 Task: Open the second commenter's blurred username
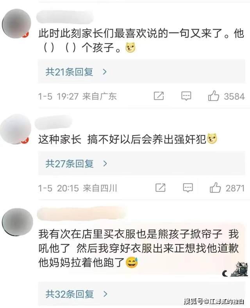coord(54,122)
